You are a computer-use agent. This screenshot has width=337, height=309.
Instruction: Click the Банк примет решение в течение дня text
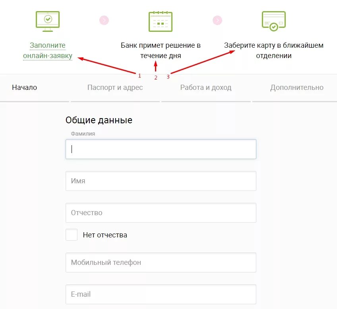[161, 51]
